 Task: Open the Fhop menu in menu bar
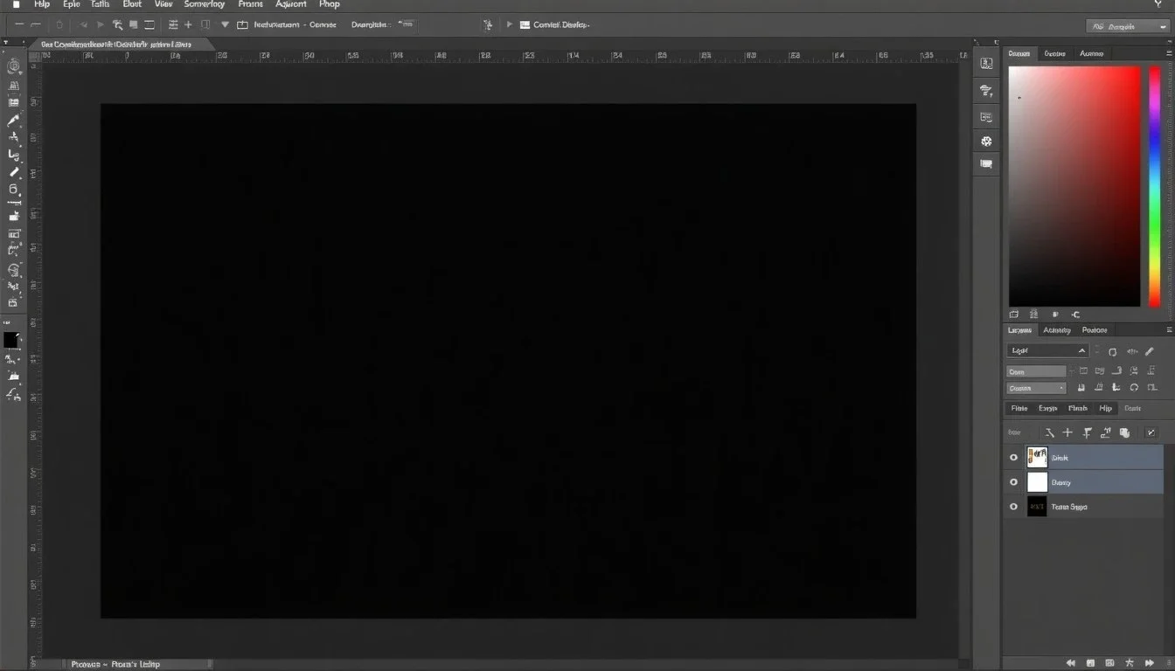(330, 4)
